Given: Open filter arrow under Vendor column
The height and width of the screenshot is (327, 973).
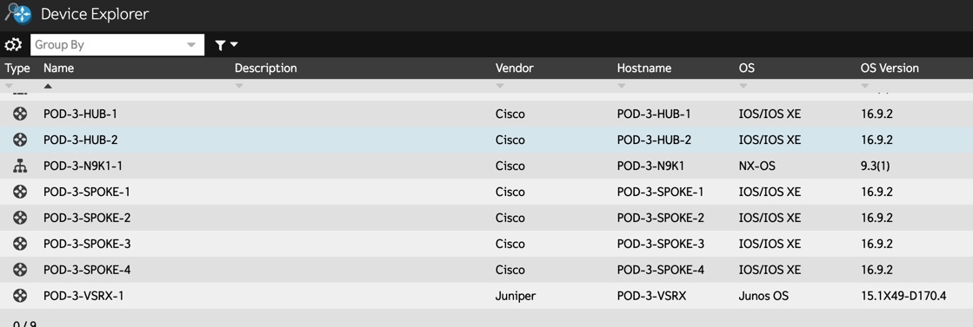Looking at the screenshot, I should pyautogui.click(x=499, y=86).
